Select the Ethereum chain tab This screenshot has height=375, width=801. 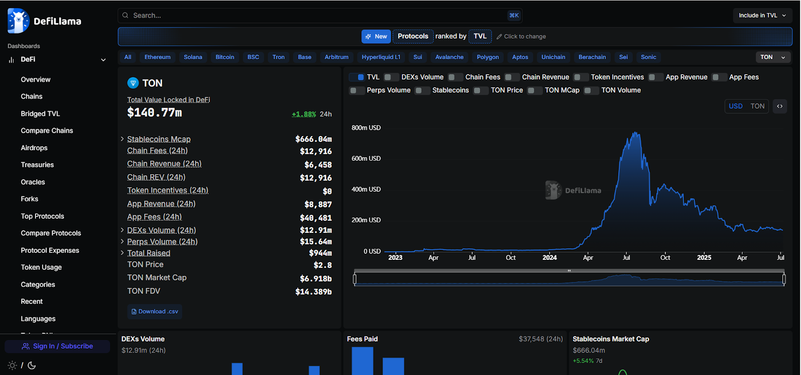click(x=158, y=57)
